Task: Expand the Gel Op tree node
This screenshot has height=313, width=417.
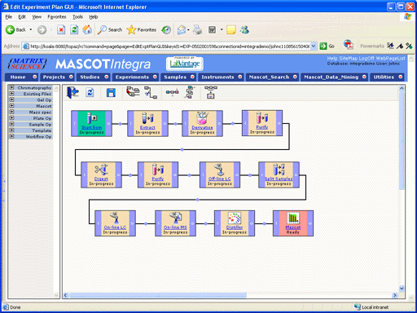Action: pos(11,99)
